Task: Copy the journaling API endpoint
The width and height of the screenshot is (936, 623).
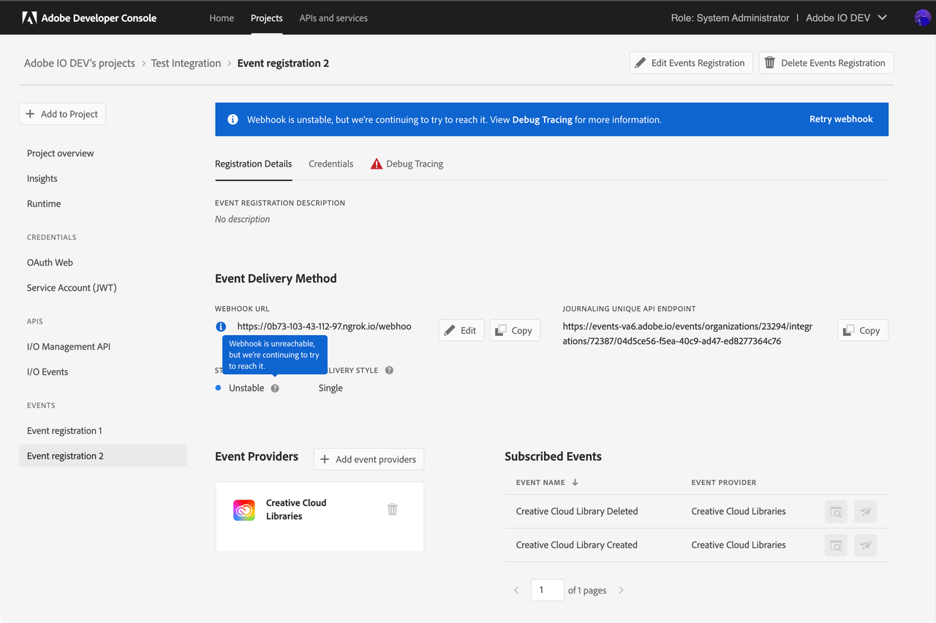Action: coord(863,330)
